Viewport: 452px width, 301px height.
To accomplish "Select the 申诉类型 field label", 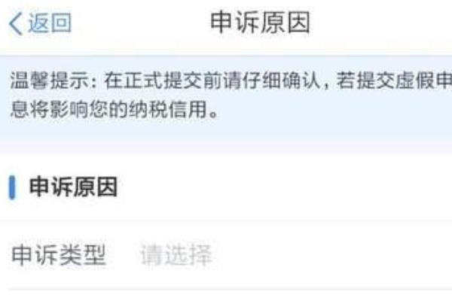I will [59, 255].
